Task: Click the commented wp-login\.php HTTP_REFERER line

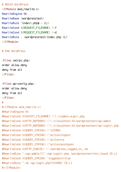Action: (60, 126)
